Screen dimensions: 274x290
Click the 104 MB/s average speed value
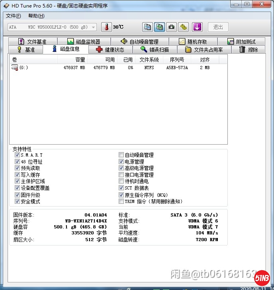(207, 233)
